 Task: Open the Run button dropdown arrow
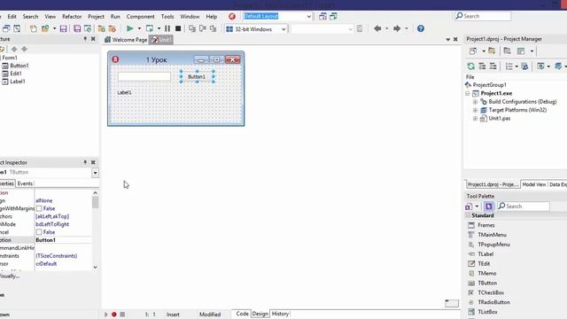pyautogui.click(x=139, y=28)
